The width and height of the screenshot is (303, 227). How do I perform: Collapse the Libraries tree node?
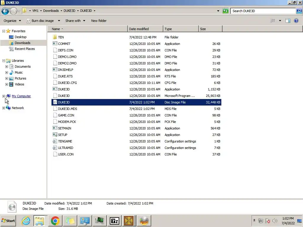(4, 61)
